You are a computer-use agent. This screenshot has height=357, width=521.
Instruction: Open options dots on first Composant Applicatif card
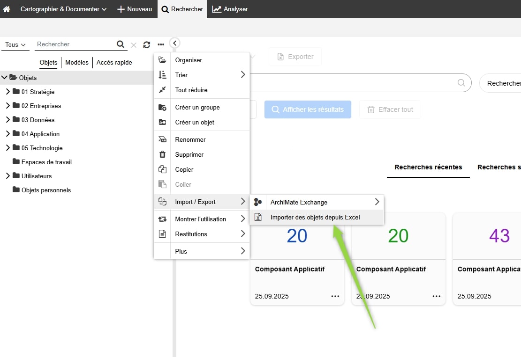[335, 296]
